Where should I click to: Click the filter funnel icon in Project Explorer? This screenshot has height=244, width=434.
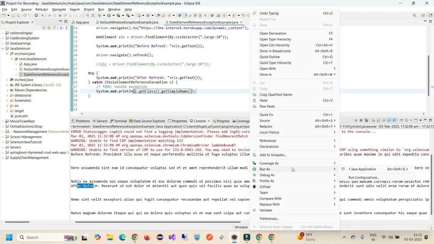pyautogui.click(x=54, y=28)
